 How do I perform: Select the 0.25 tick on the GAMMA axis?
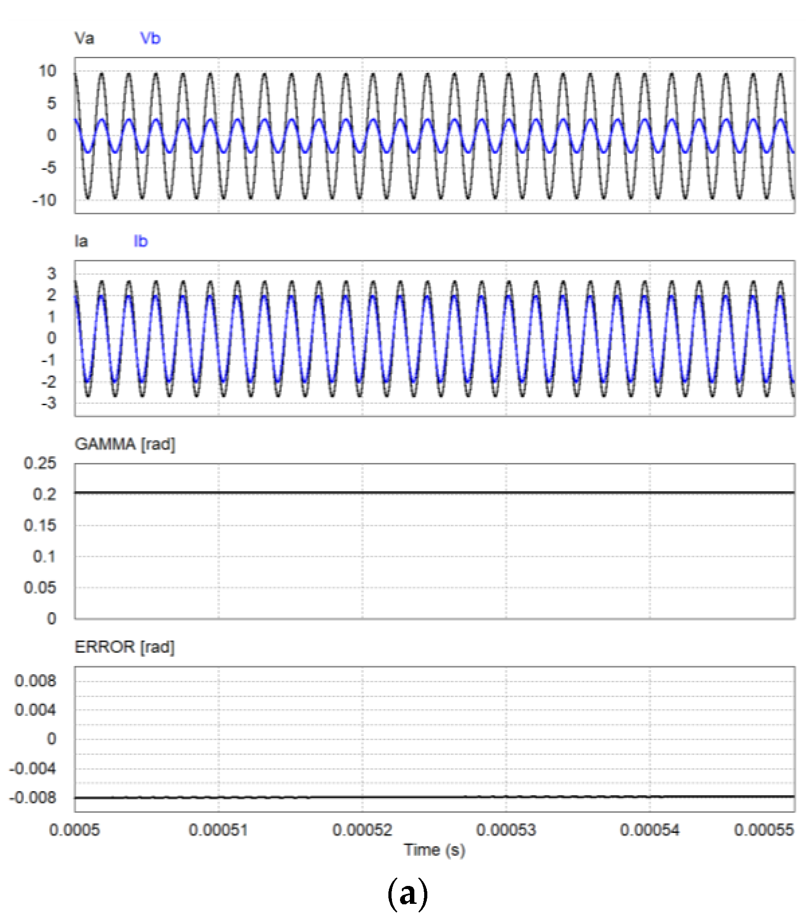40,463
